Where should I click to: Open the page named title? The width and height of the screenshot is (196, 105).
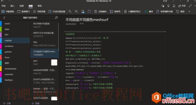pyautogui.click(x=44, y=44)
